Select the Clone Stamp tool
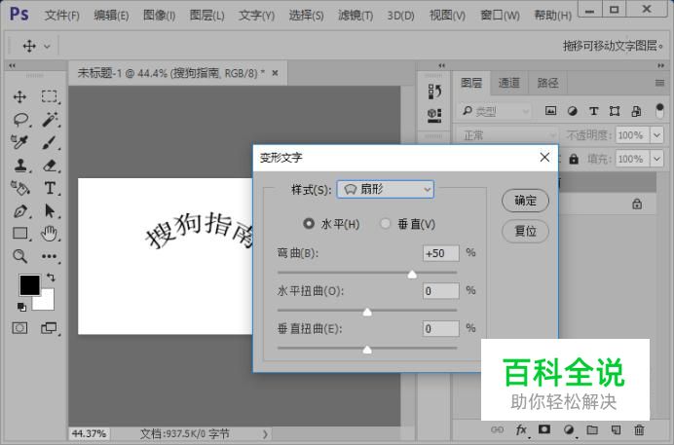The width and height of the screenshot is (674, 445). (20, 165)
